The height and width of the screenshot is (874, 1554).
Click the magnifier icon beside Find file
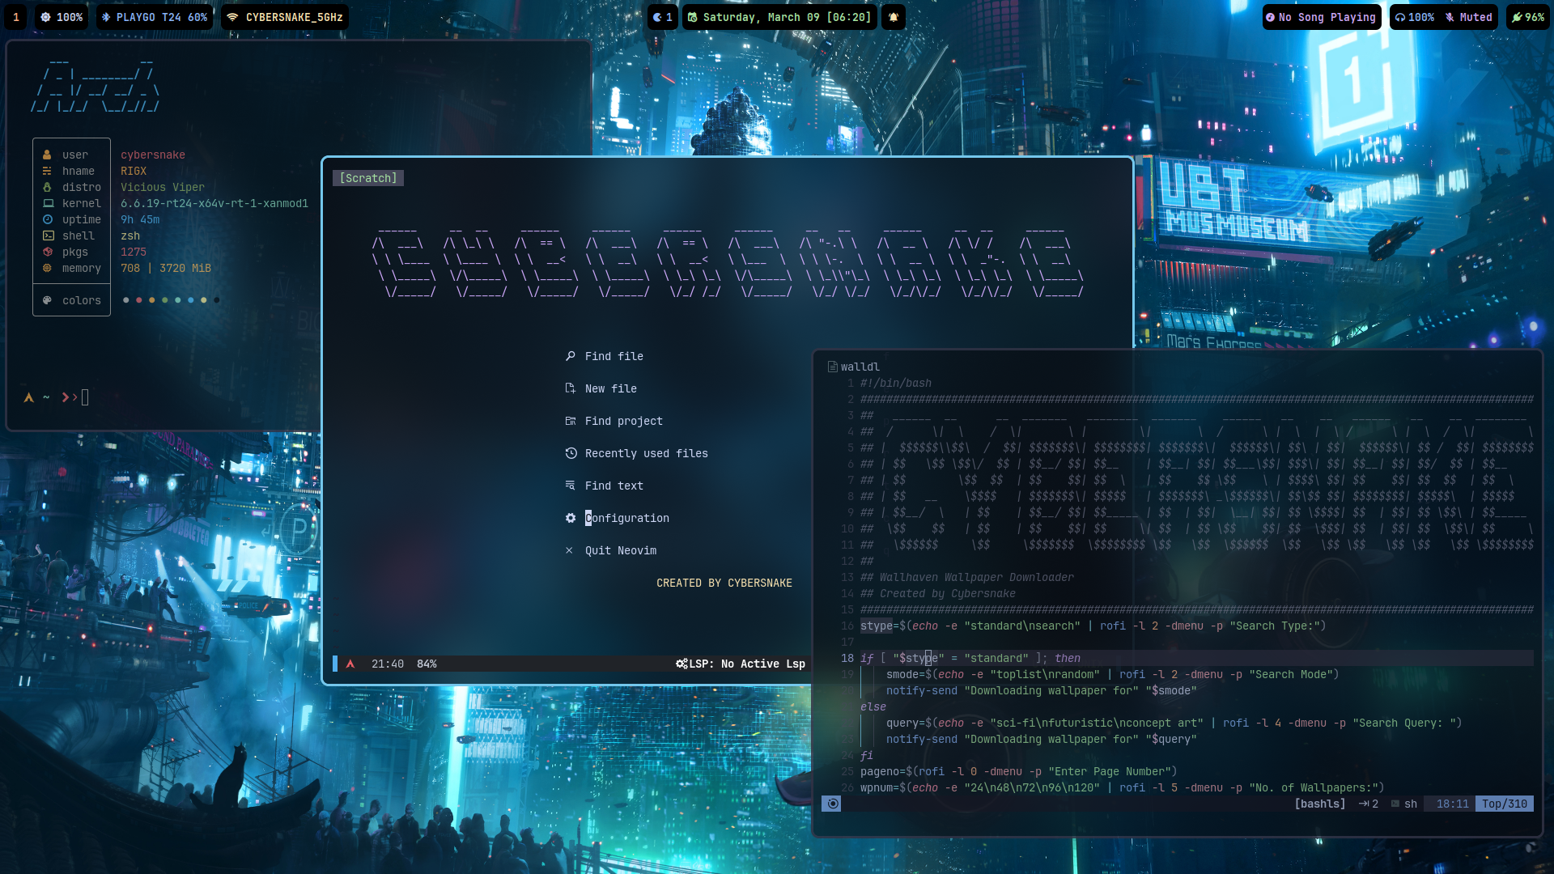[570, 356]
